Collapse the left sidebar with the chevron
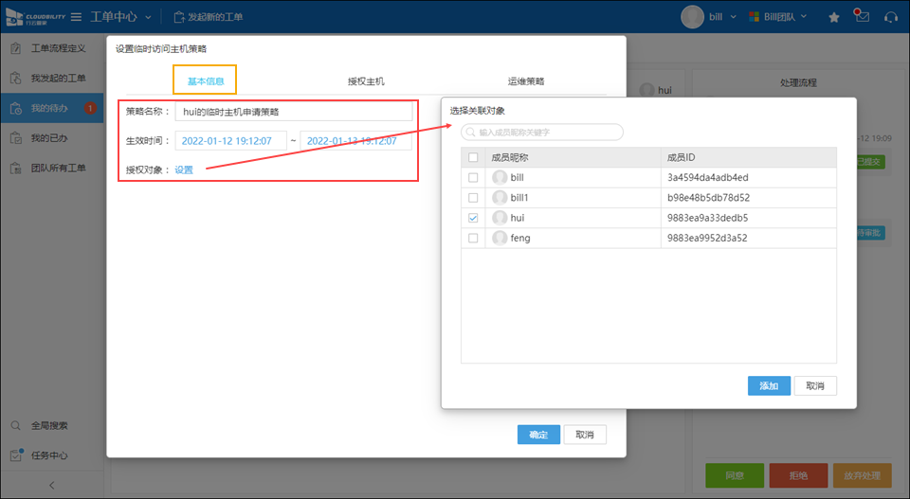This screenshot has height=499, width=910. (52, 486)
